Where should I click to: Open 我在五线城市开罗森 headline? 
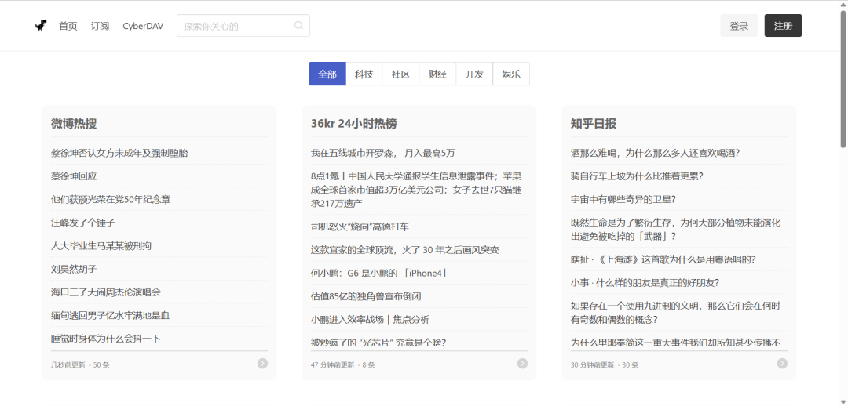point(383,153)
